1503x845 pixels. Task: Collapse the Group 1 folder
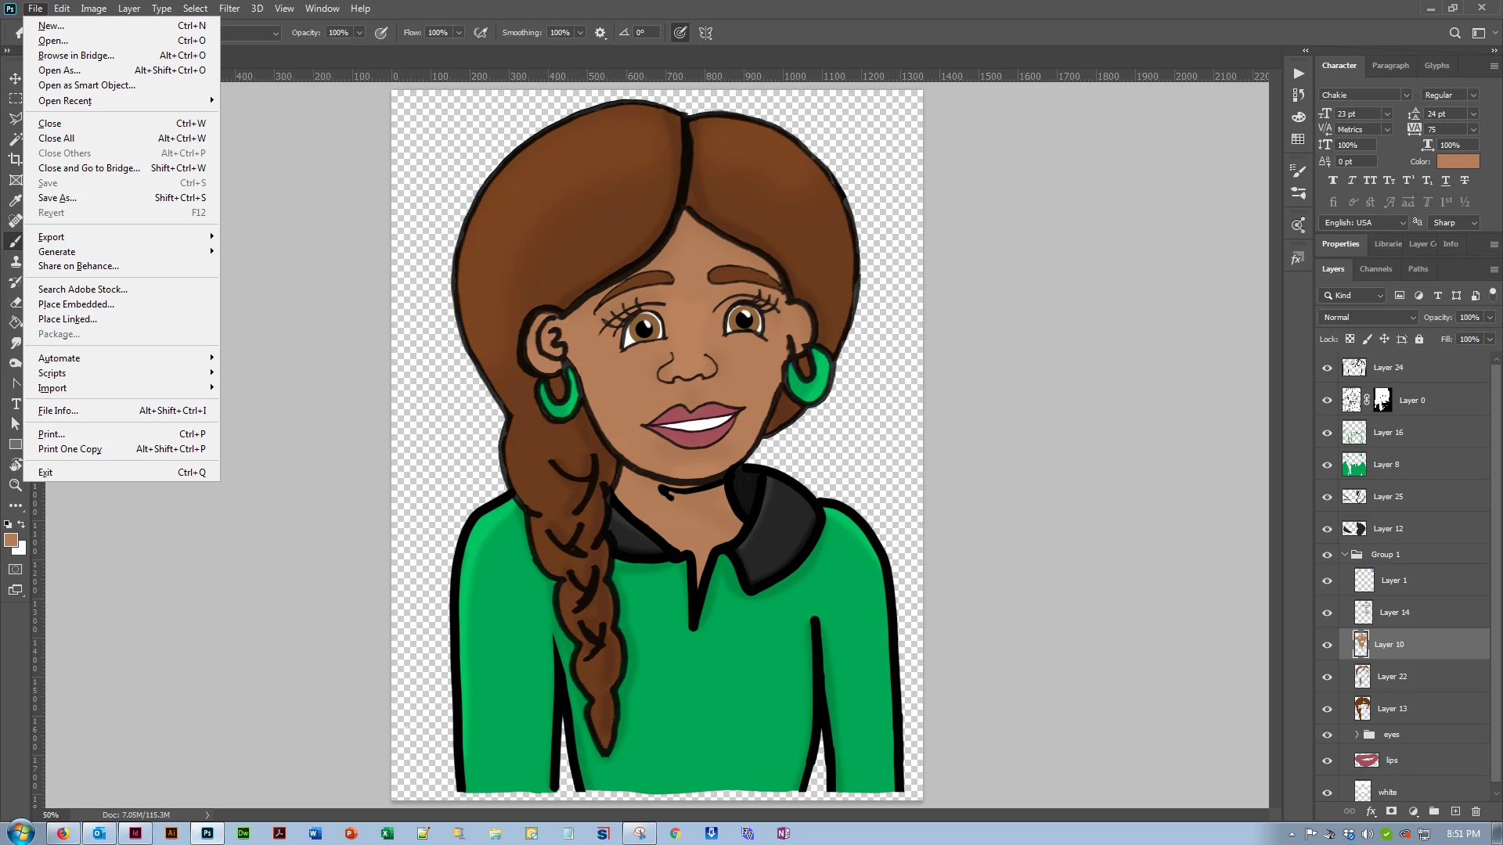[x=1345, y=555]
